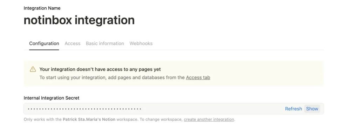Follow the underlined Access tab link in banner
Screen dimensions: 359x131
198,77
